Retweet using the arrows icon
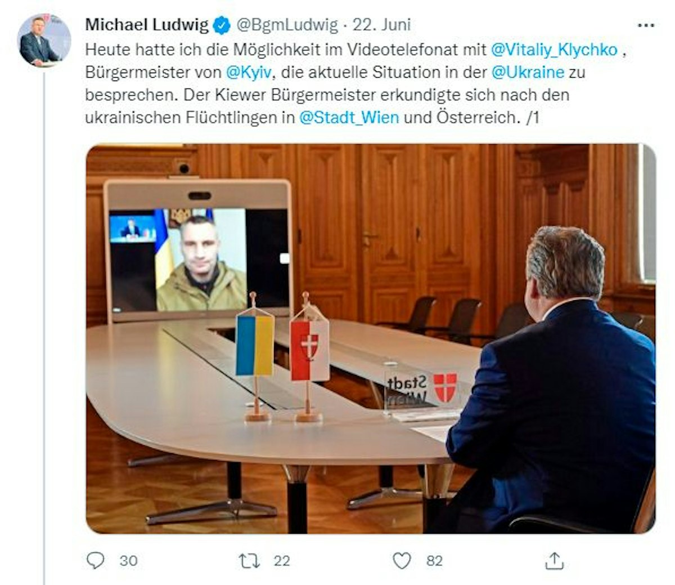The width and height of the screenshot is (675, 585). [x=249, y=560]
